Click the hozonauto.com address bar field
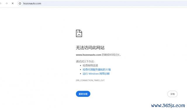187x110 pixels. pyautogui.click(x=102, y=4)
